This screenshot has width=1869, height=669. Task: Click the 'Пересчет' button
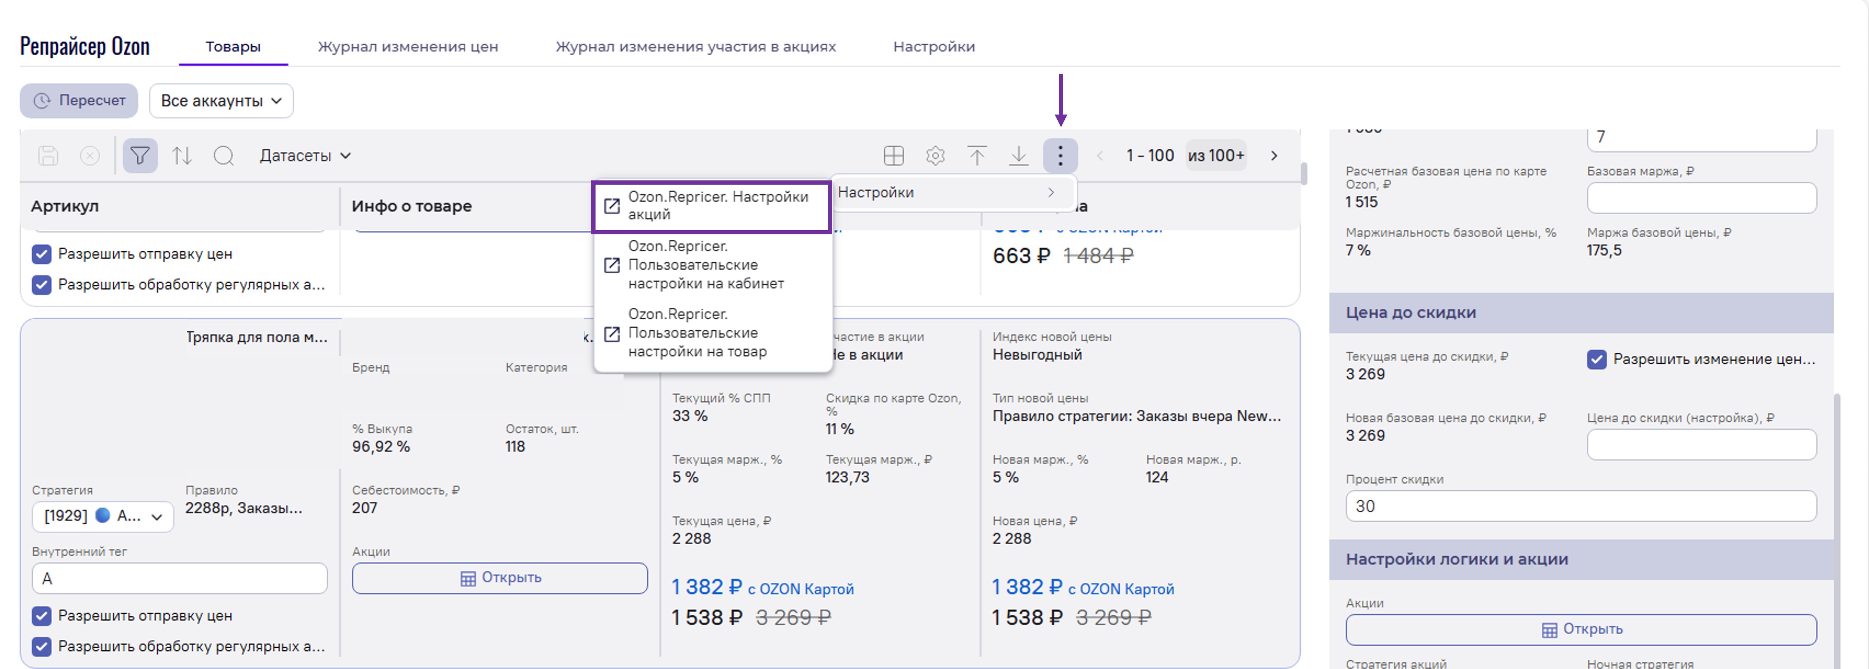point(79,101)
